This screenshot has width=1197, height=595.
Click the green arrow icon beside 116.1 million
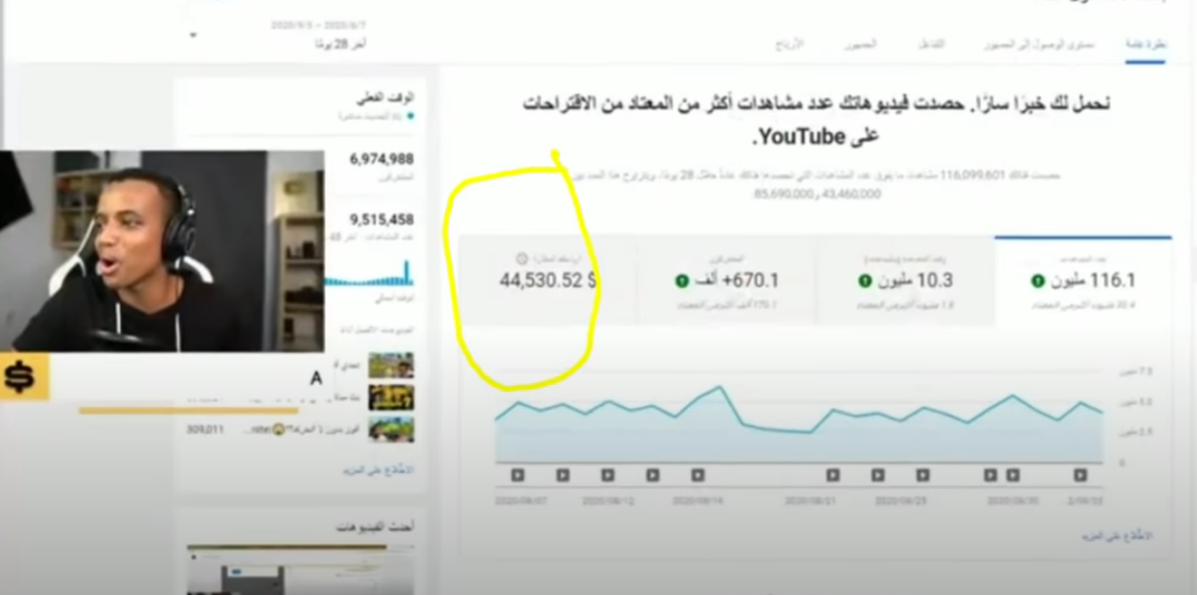pos(1037,281)
